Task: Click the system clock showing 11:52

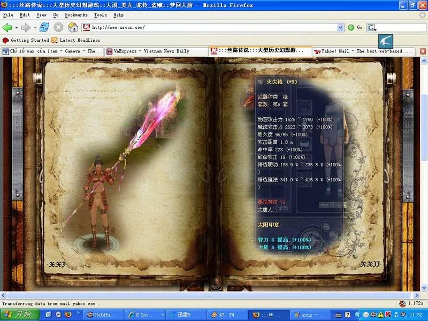Action: [x=416, y=315]
